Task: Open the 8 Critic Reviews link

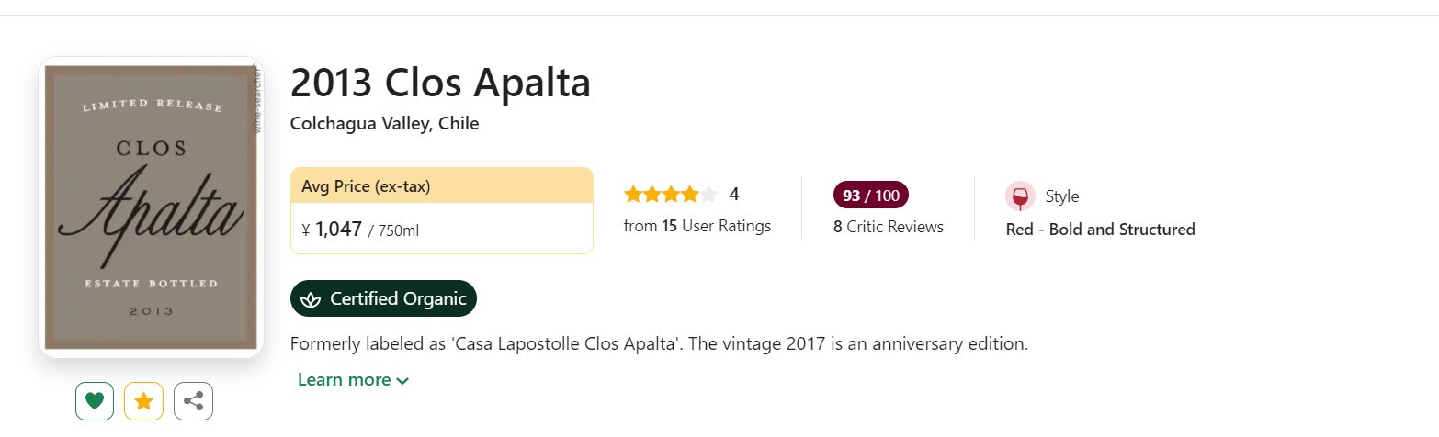Action: click(888, 227)
